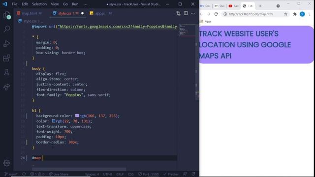The width and height of the screenshot is (315, 177).
Task: Click the font-weight: 700 line
Action: [x=54, y=131]
